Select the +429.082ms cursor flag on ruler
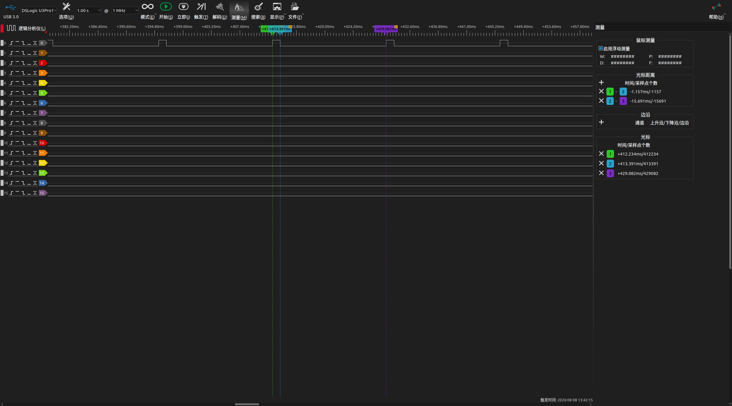 click(386, 29)
